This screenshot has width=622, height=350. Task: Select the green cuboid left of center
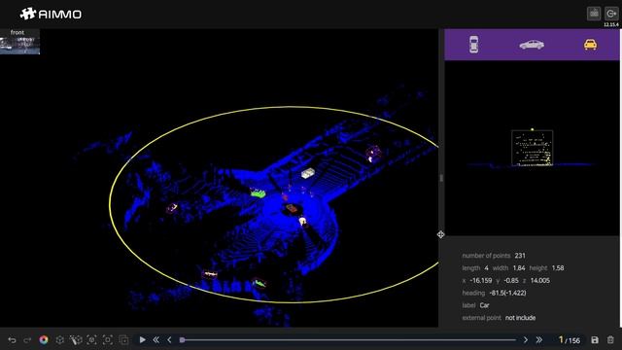pos(258,192)
